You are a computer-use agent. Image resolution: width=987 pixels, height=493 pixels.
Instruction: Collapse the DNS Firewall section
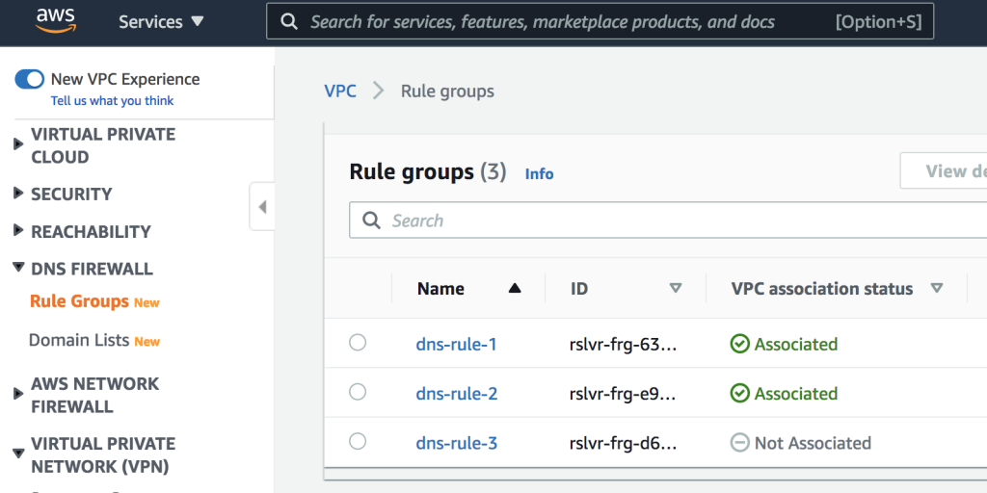click(18, 268)
